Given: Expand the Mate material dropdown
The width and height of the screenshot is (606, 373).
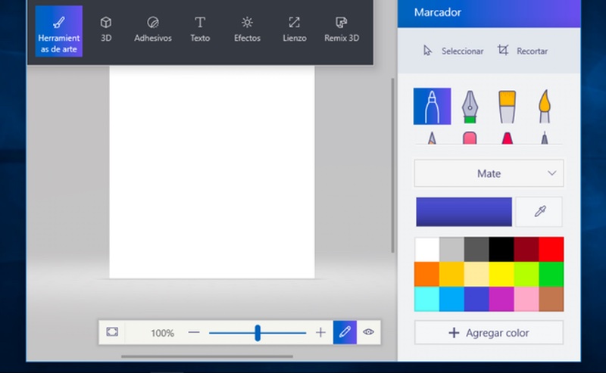Looking at the screenshot, I should (x=489, y=173).
